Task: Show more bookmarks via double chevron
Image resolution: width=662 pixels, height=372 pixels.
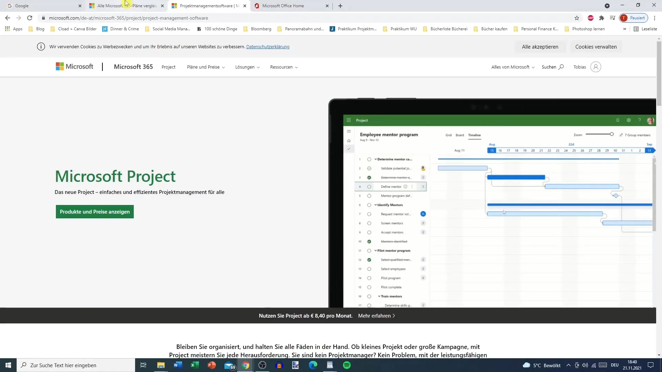Action: 624,29
